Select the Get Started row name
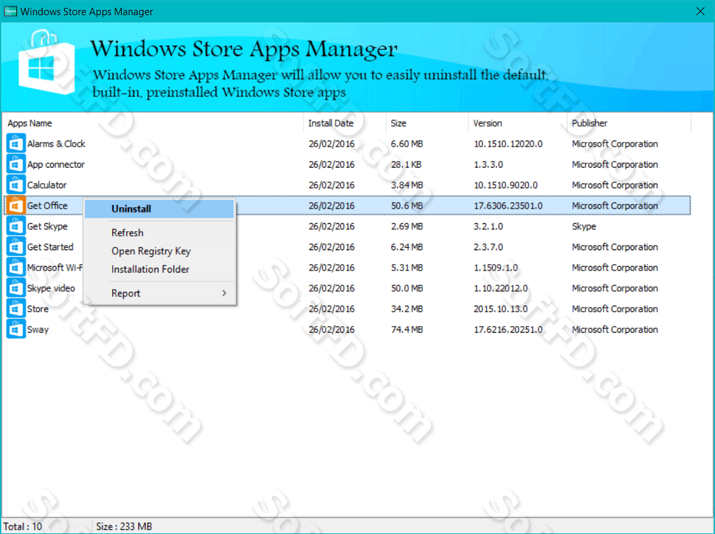The height and width of the screenshot is (534, 715). 50,247
